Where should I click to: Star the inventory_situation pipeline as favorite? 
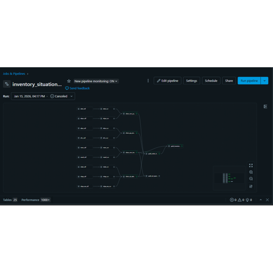(x=69, y=81)
